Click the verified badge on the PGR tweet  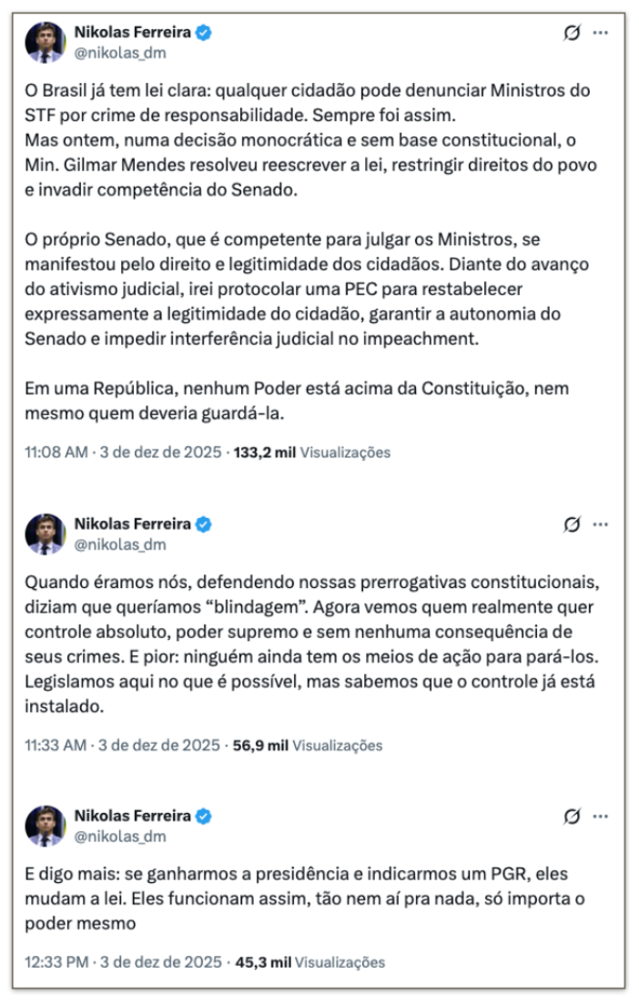tap(205, 817)
